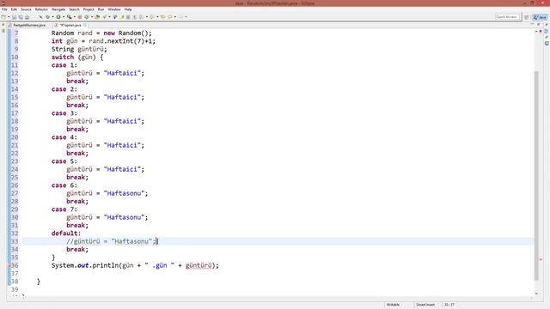The height and width of the screenshot is (309, 550).
Task: Minimize the editor view area
Action: 532,25
